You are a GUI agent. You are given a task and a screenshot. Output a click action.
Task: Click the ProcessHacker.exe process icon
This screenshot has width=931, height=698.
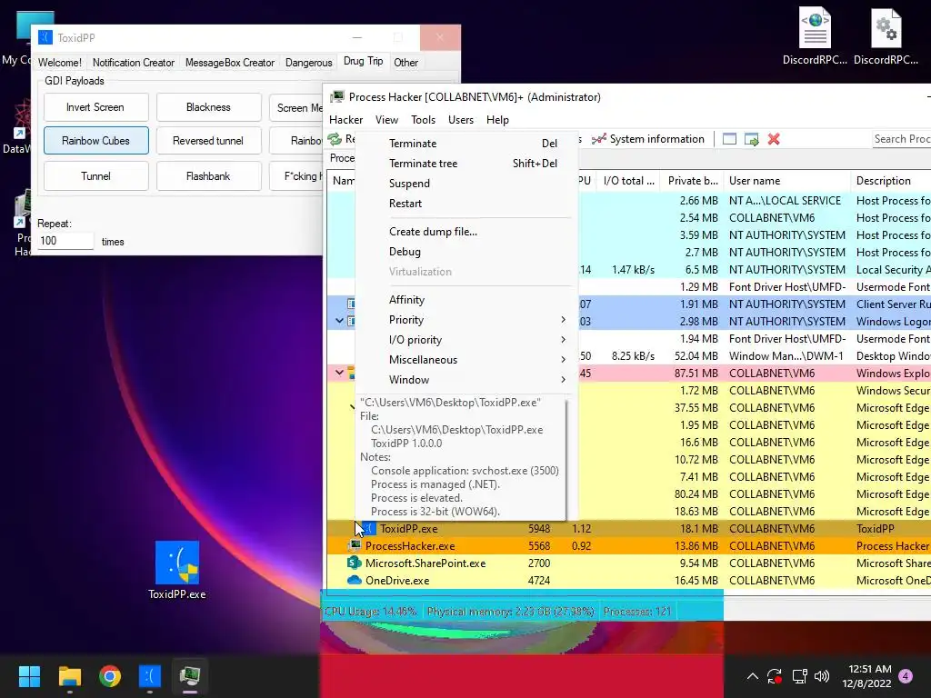(x=355, y=545)
